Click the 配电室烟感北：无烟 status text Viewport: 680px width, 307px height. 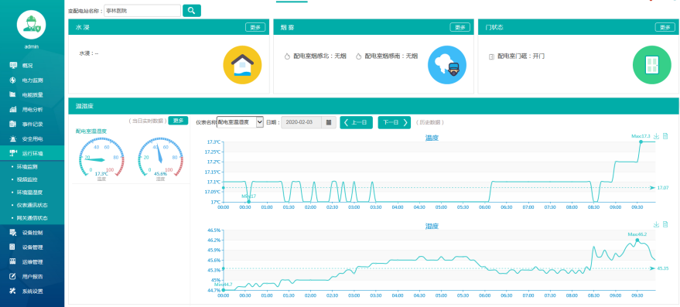click(319, 56)
